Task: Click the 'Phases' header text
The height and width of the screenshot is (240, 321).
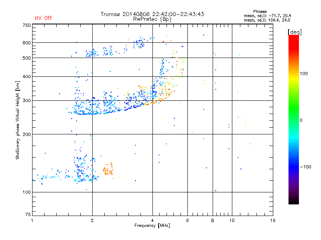Action: [260, 12]
